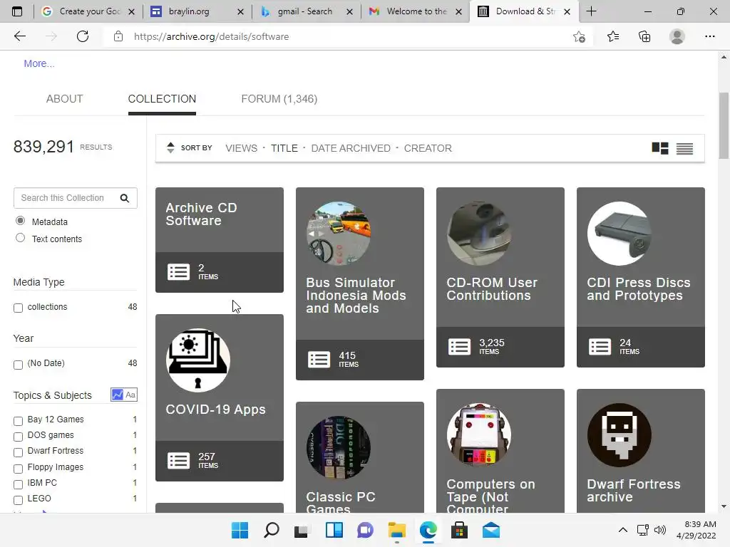Switch to Welcome to the Gmail tab
Viewport: 730px width, 547px height.
pyautogui.click(x=416, y=11)
